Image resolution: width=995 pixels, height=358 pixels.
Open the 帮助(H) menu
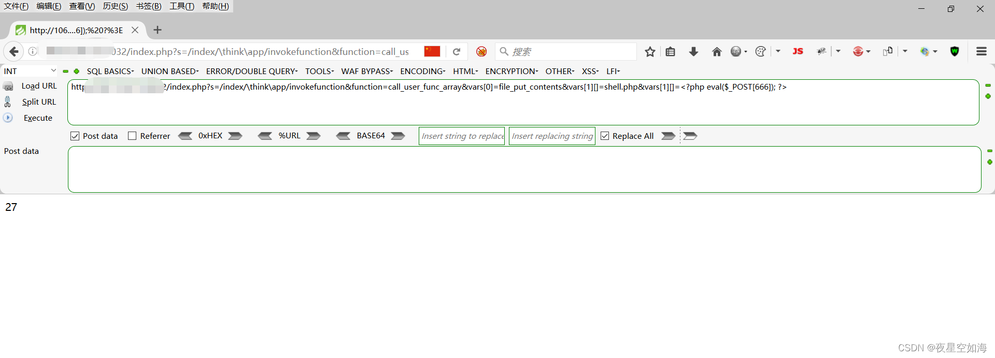[x=216, y=6]
